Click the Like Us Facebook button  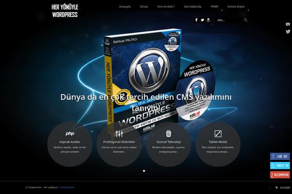(280, 156)
